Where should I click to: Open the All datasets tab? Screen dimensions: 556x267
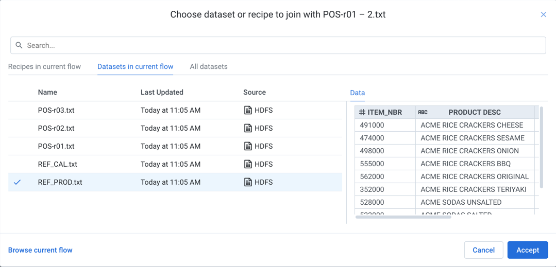click(209, 66)
